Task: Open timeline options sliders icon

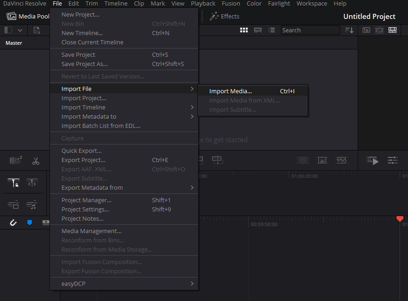Action: 392,160
